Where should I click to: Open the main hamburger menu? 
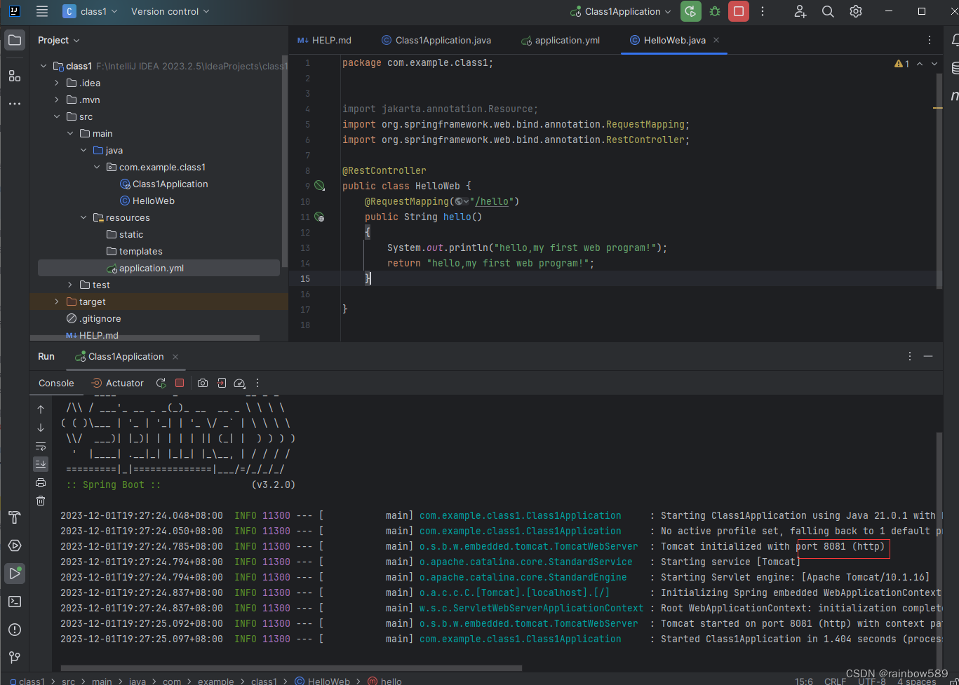[x=42, y=11]
